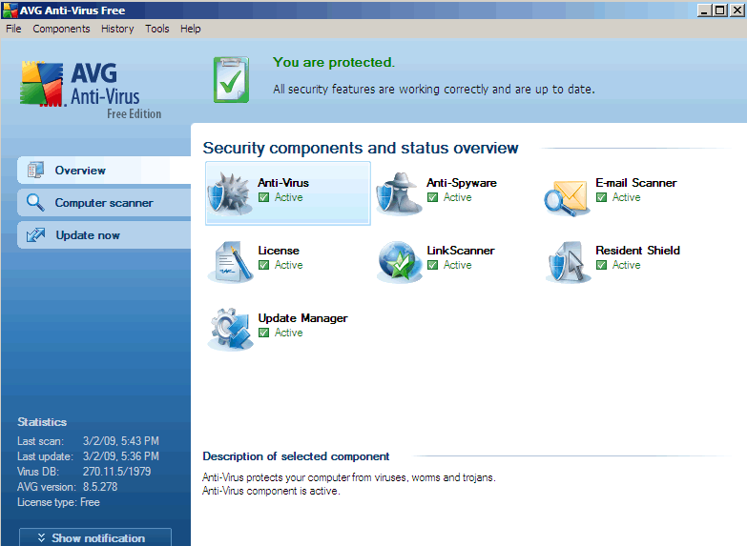Click AVG version value 8.5.278
This screenshot has height=546, width=747.
[100, 487]
